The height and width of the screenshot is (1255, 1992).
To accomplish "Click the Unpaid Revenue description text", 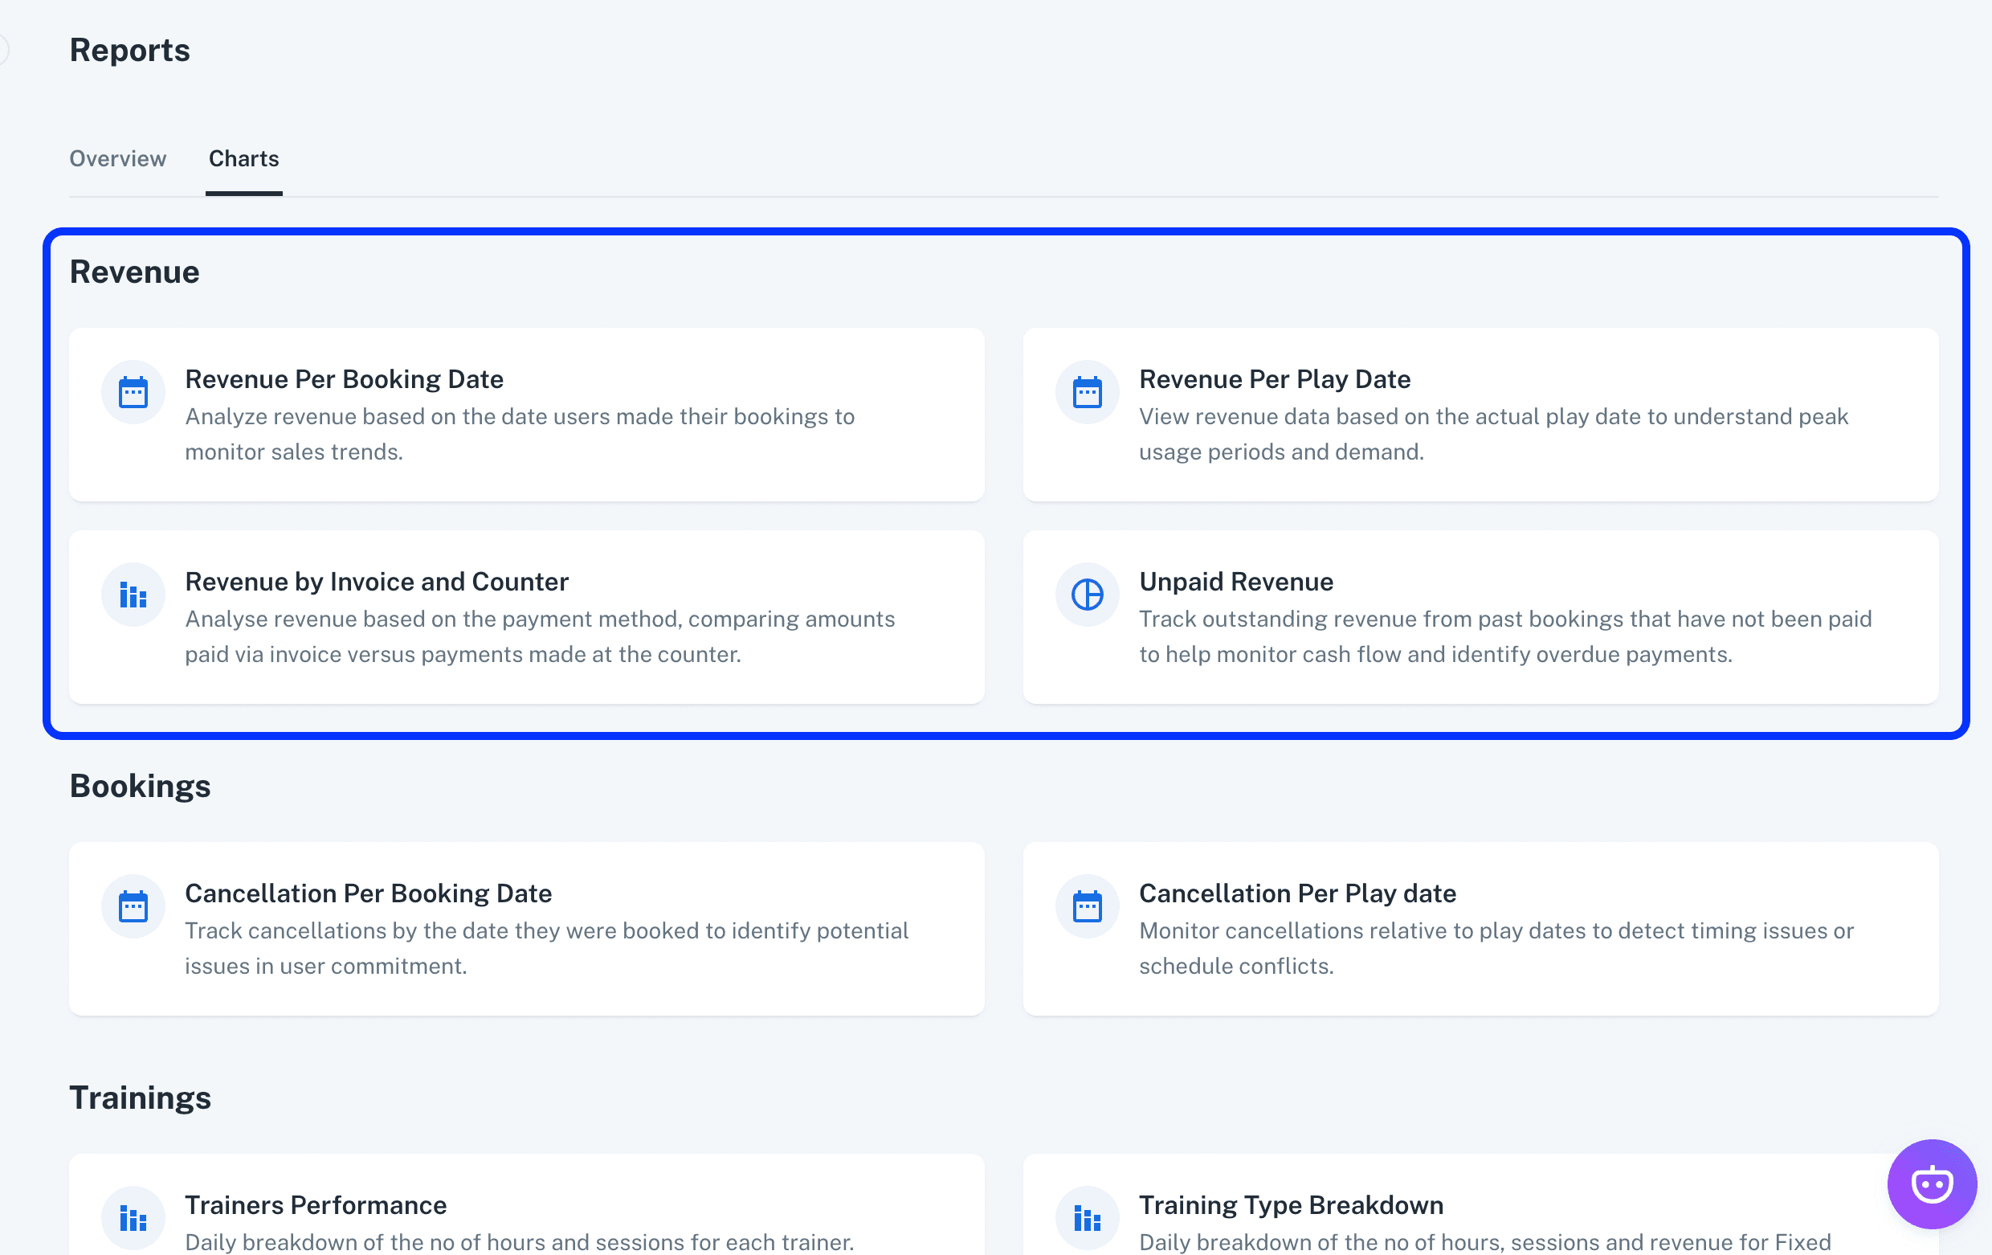I will (1504, 637).
